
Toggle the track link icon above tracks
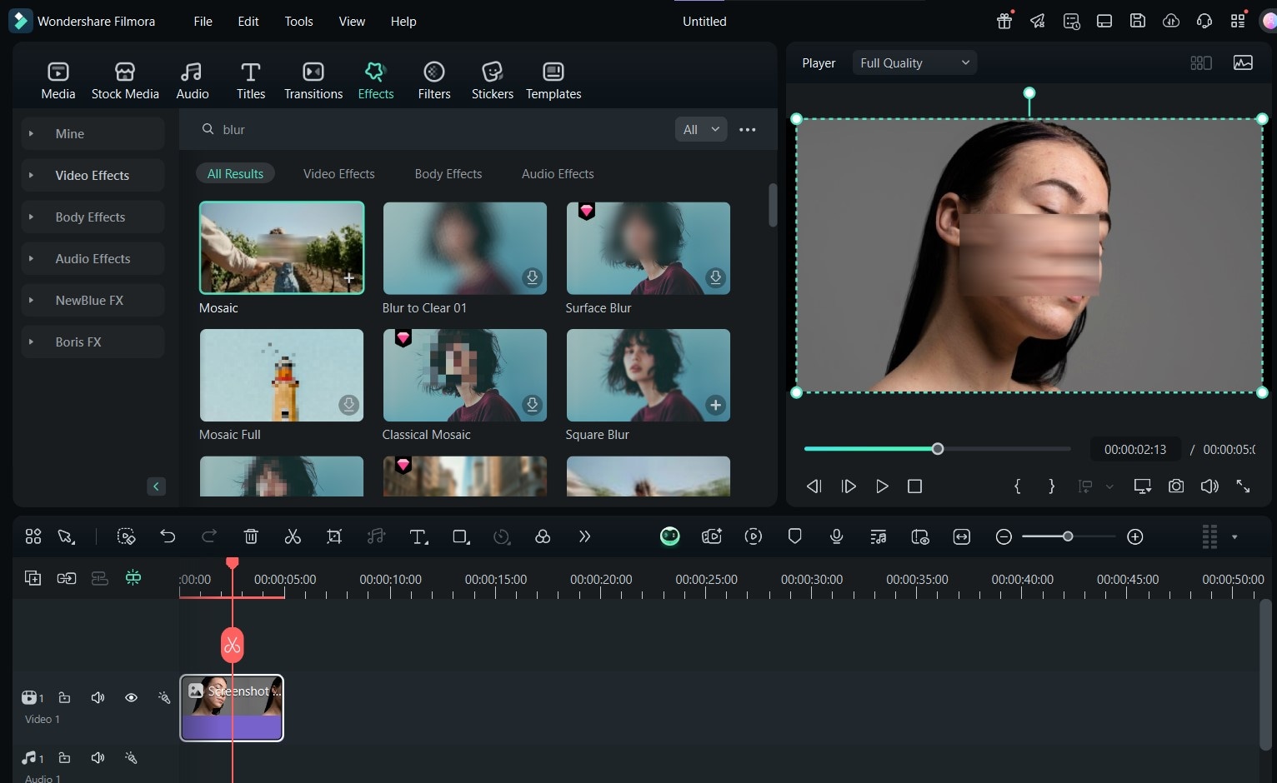[67, 578]
